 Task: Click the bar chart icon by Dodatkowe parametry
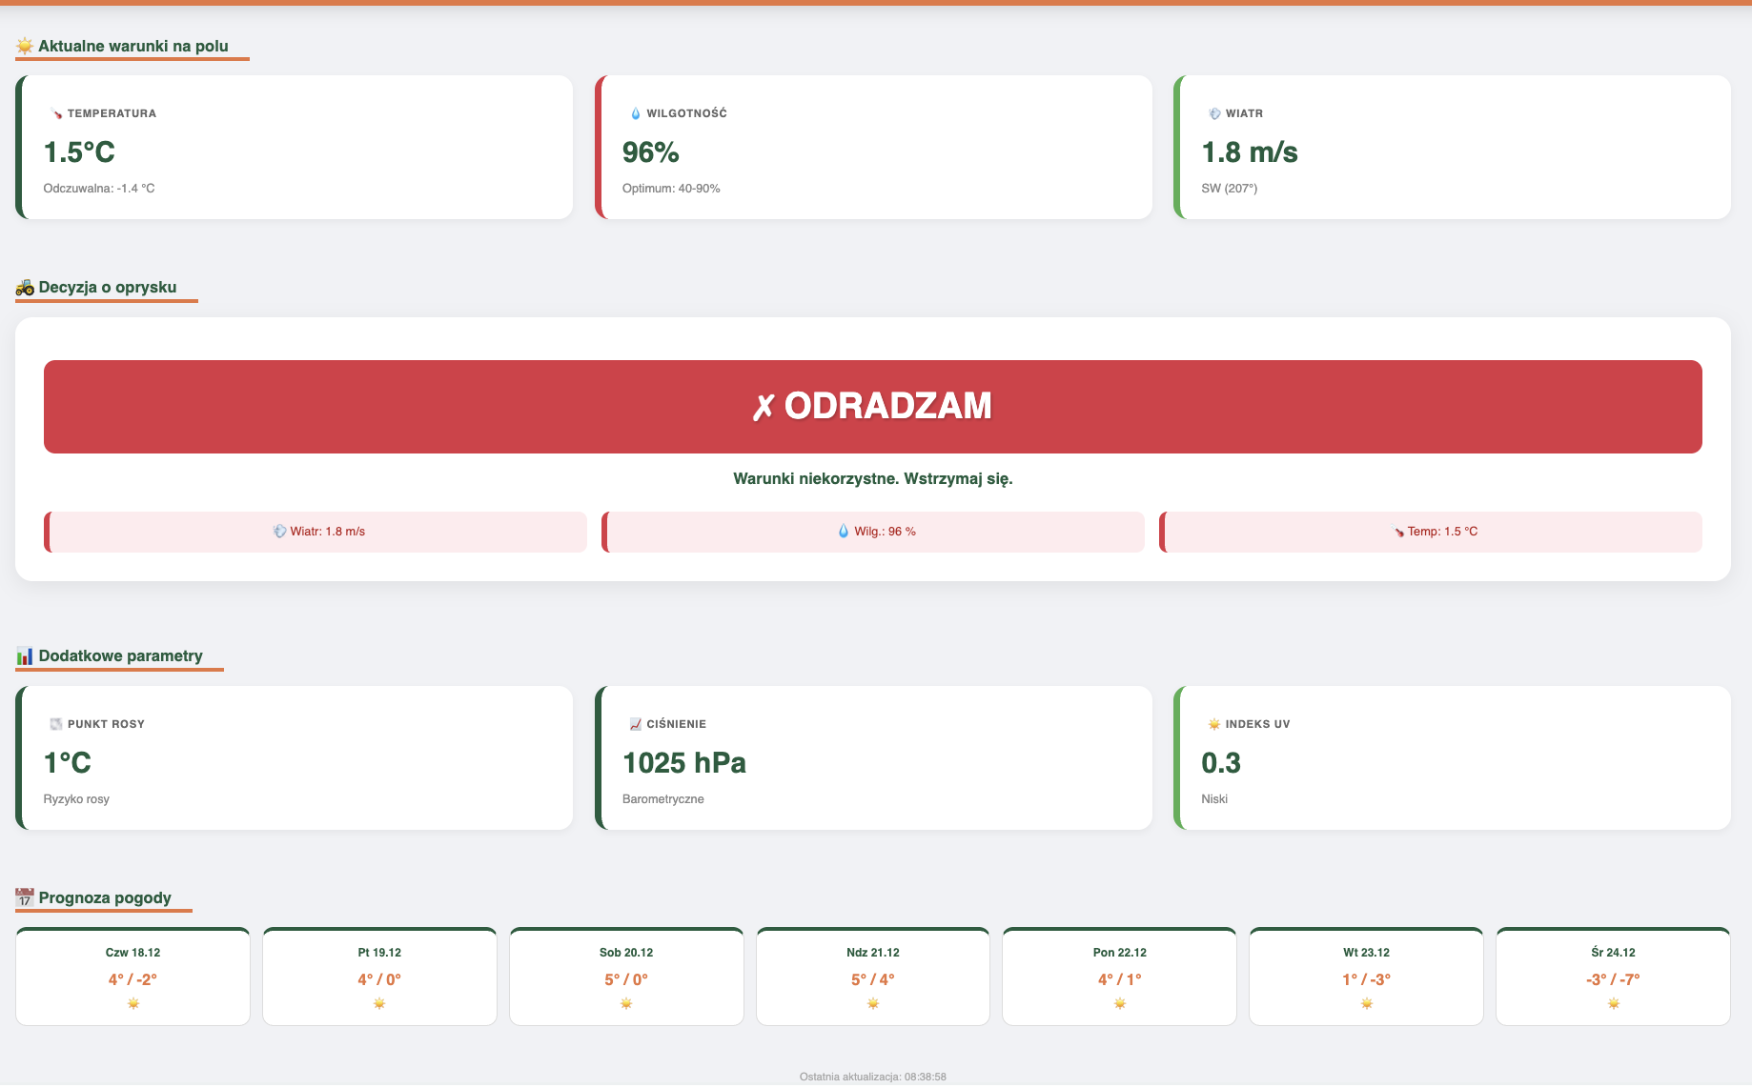click(x=25, y=656)
